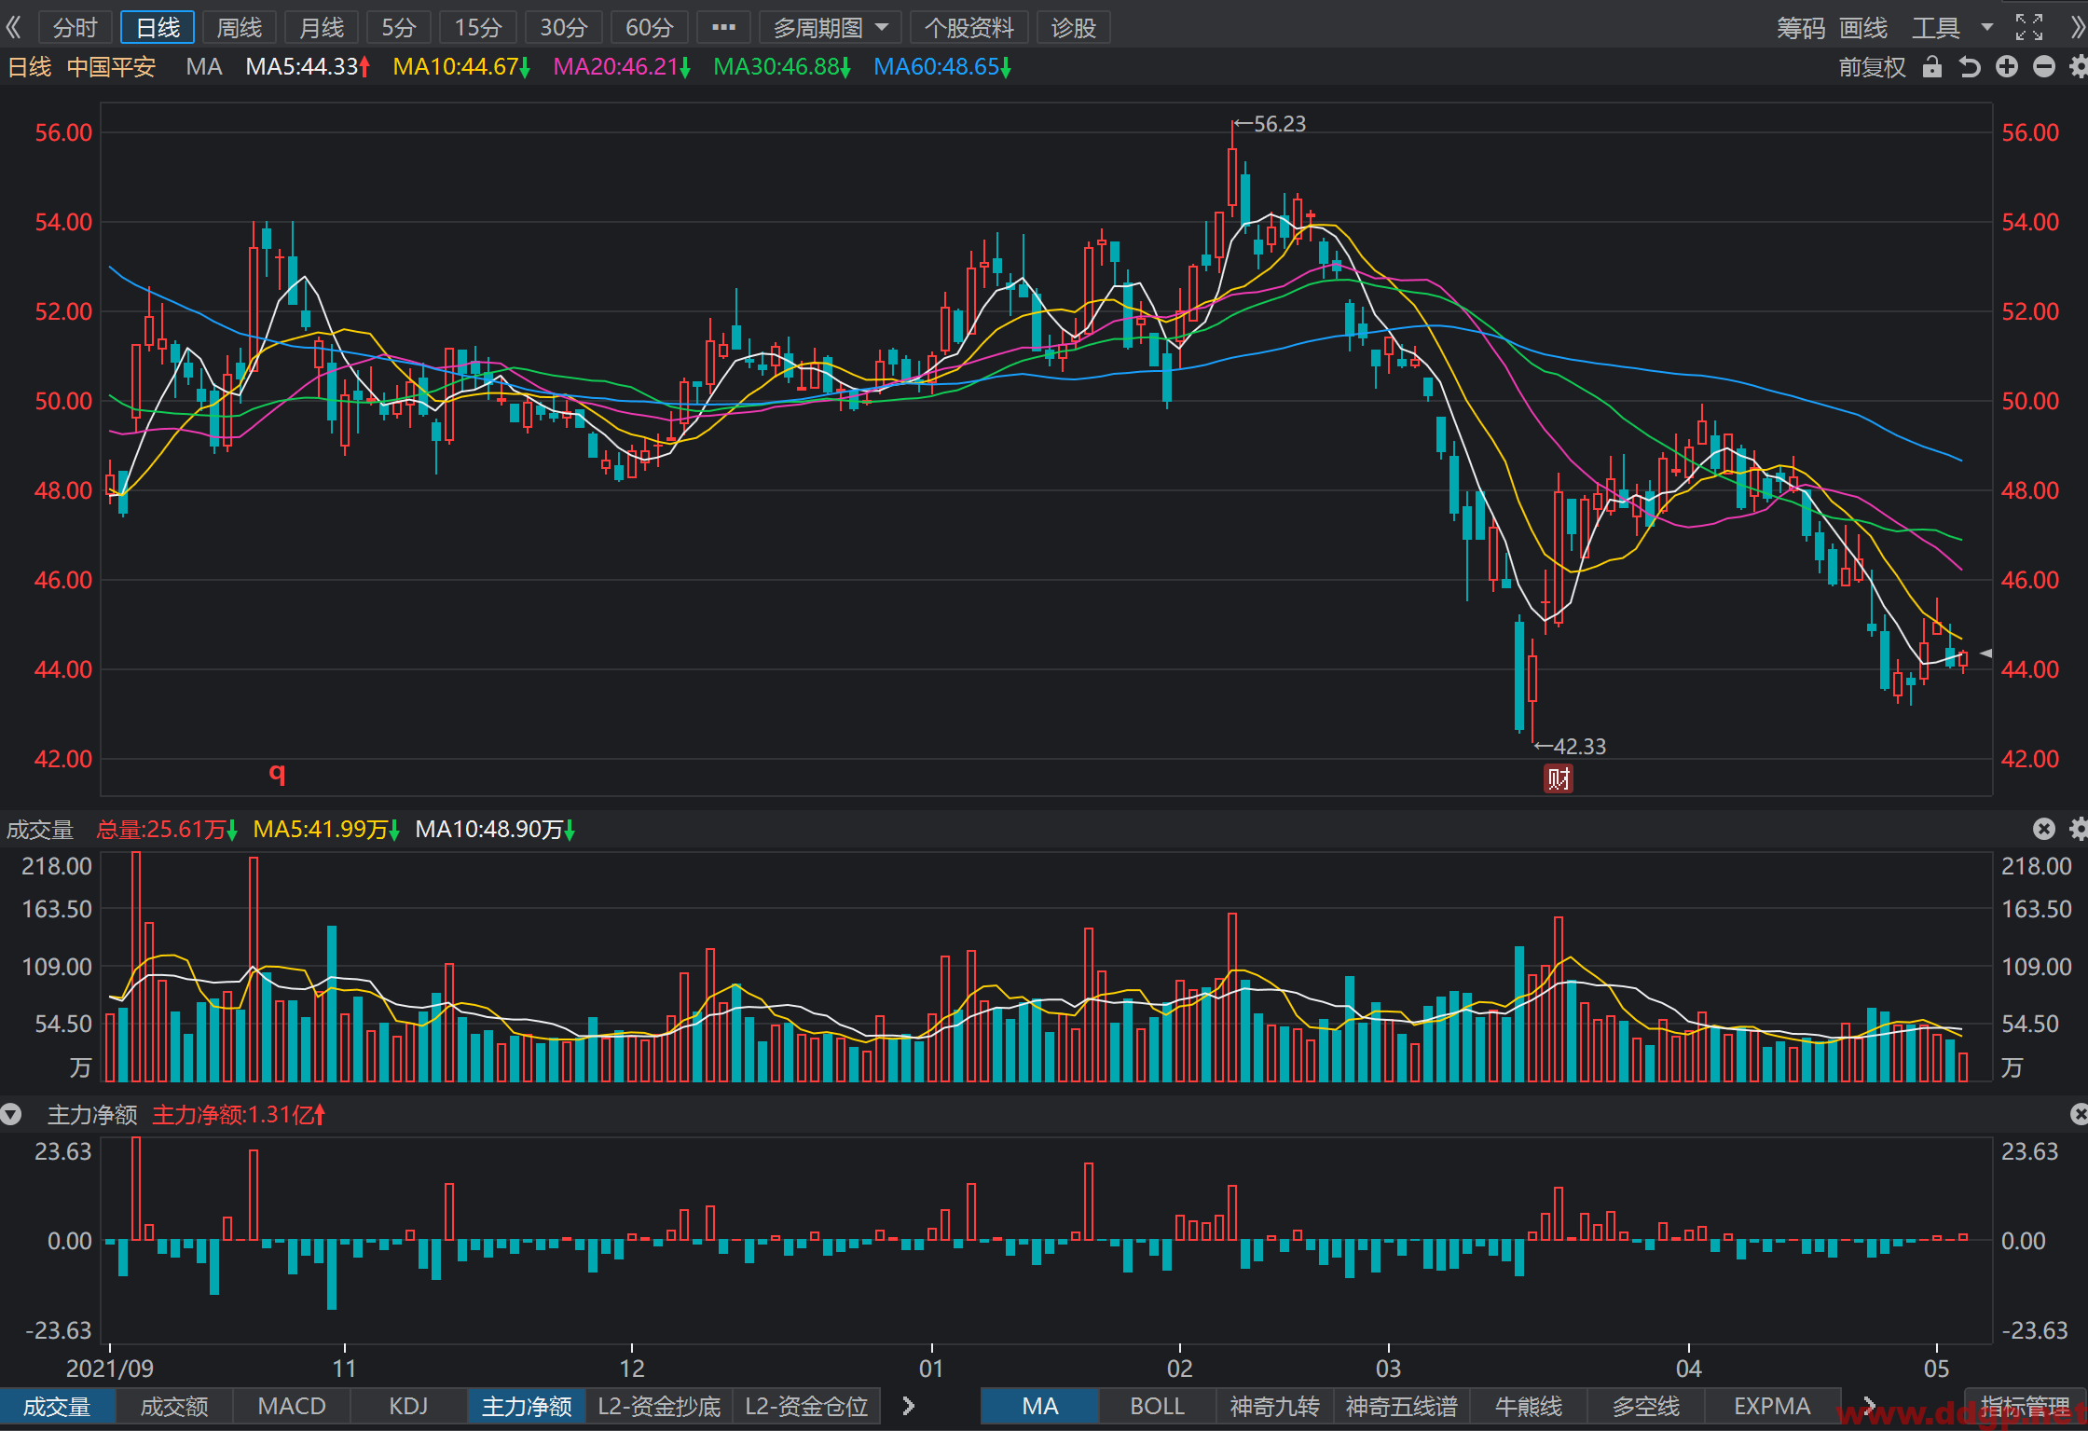This screenshot has width=2088, height=1431.
Task: Click the 前复权 adjustment option
Action: 1872,67
